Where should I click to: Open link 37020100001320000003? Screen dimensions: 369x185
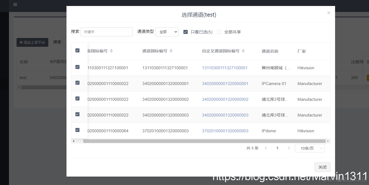point(225,131)
